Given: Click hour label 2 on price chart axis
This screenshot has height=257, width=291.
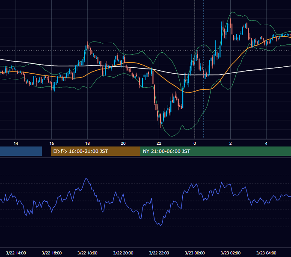Looking at the screenshot, I should 231,143.
